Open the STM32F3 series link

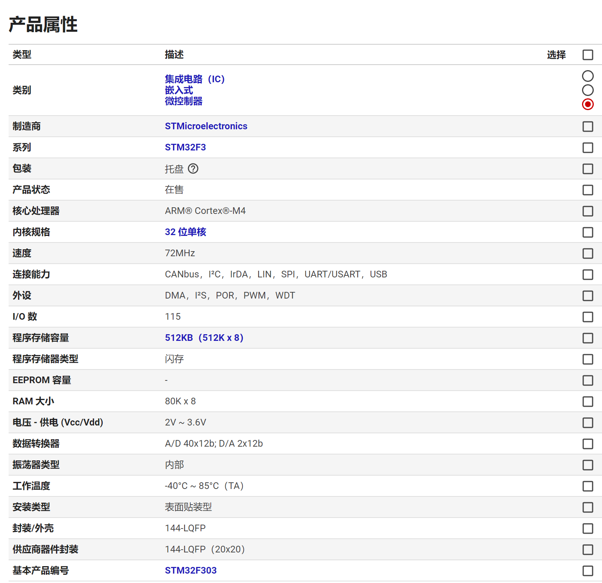185,147
